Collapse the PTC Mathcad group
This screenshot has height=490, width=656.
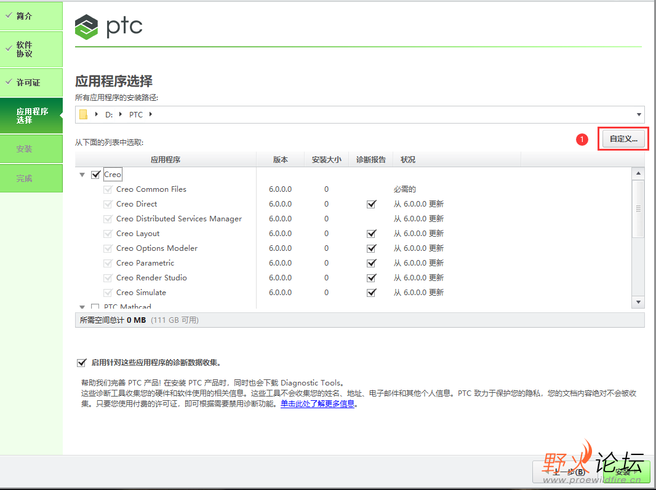pos(82,307)
